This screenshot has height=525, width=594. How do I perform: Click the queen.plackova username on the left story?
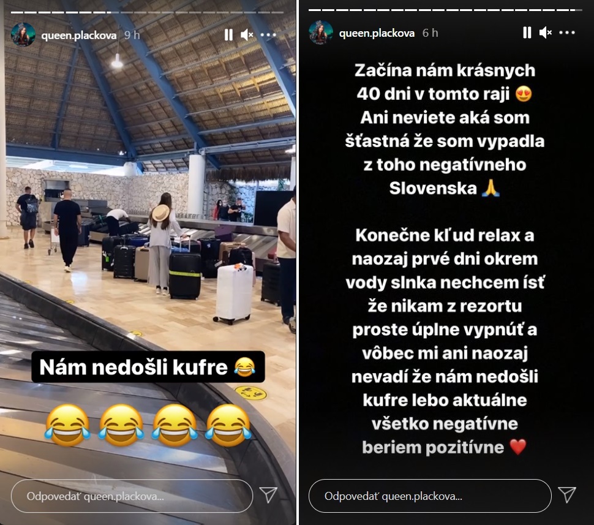(x=79, y=36)
